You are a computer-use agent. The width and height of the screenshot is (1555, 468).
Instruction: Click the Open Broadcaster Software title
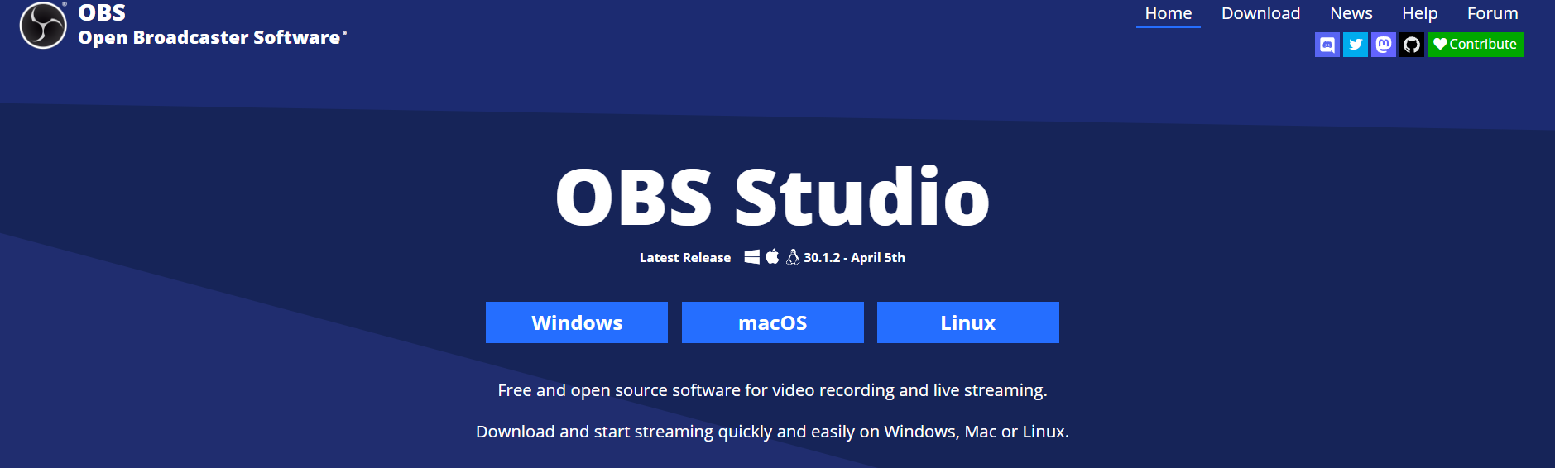[x=209, y=37]
